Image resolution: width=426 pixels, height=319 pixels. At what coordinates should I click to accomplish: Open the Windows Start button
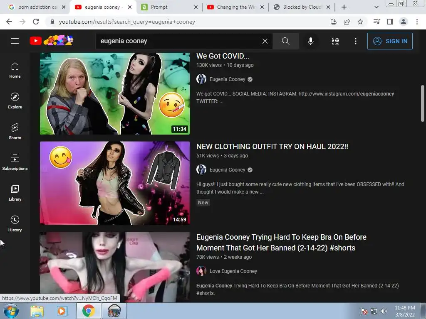pos(11,311)
